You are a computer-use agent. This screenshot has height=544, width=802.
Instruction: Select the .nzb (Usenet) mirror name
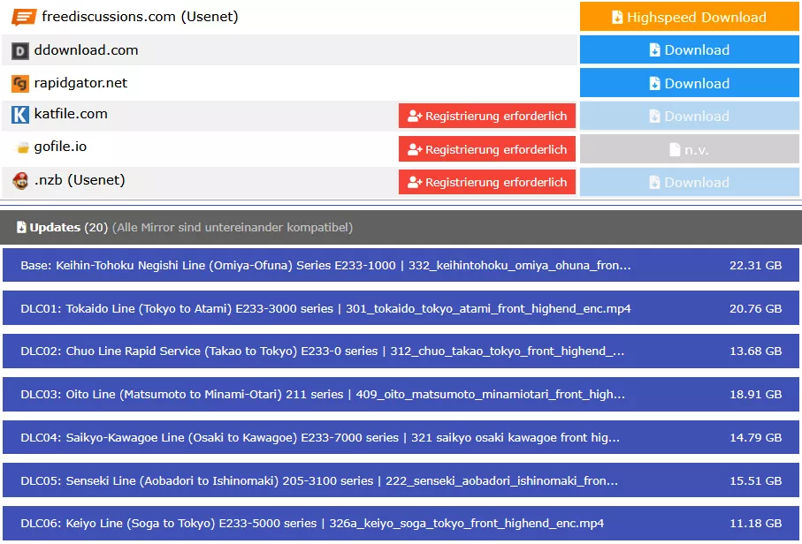click(x=80, y=180)
